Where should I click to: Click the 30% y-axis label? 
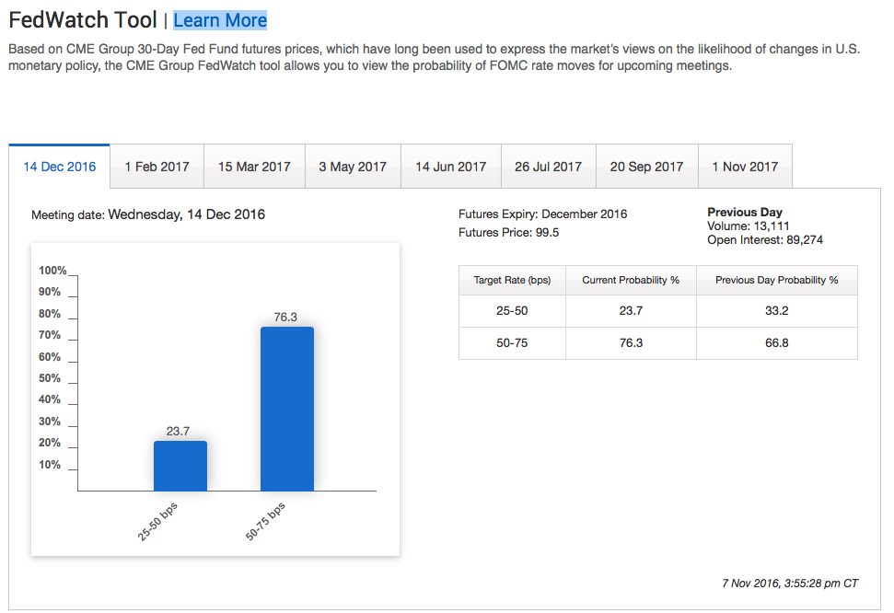[50, 422]
